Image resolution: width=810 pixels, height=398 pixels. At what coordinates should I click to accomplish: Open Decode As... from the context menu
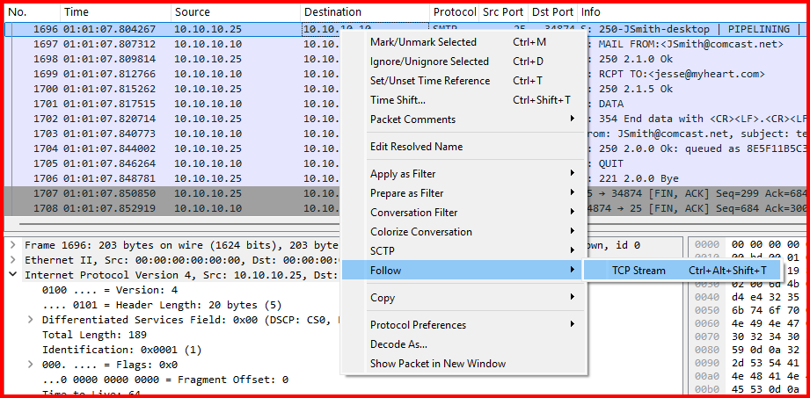[398, 344]
